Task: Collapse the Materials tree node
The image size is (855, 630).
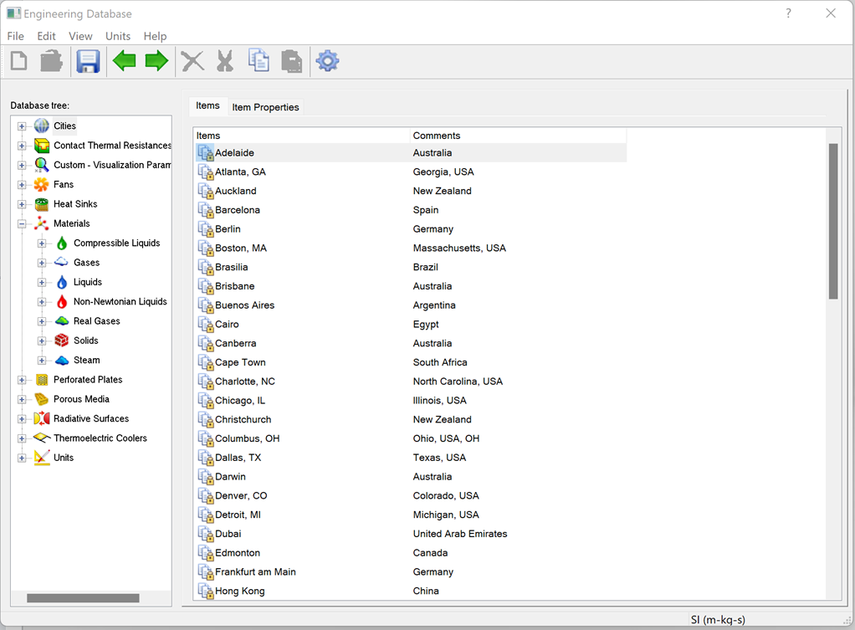Action: tap(22, 224)
